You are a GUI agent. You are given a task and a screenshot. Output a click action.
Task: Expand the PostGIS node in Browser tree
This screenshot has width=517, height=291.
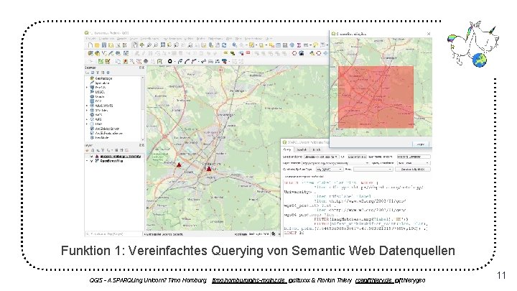87,88
